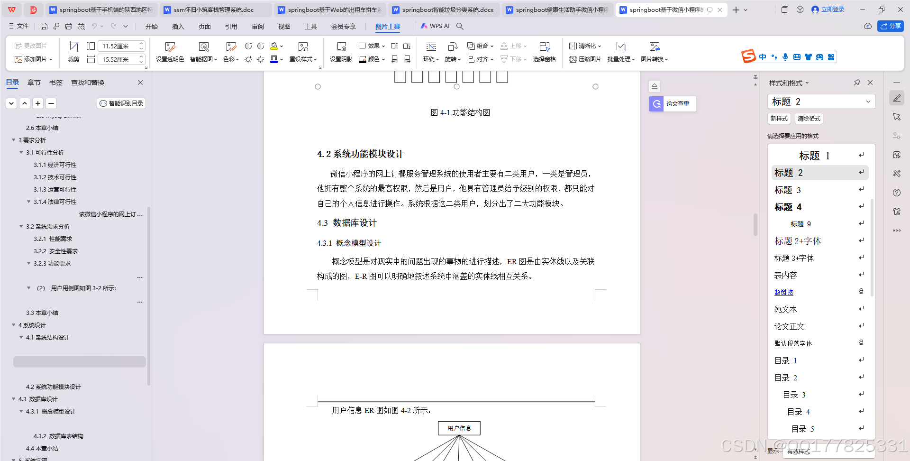This screenshot has height=461, width=910.
Task: Switch to the 图片工具 ribbon tab
Action: [388, 27]
